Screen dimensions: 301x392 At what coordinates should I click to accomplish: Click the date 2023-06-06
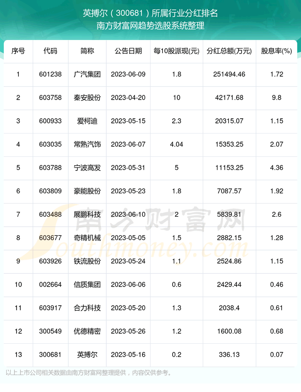[x=128, y=285]
